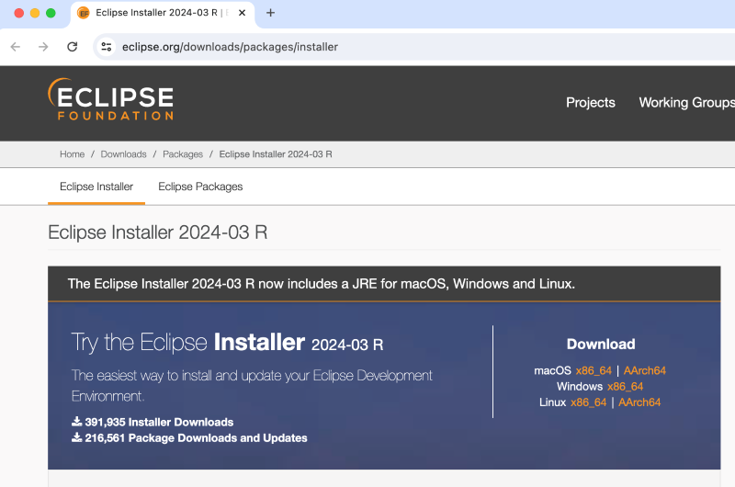Click the Eclipse Foundation logo
Screen dimensions: 735x487
click(x=110, y=99)
